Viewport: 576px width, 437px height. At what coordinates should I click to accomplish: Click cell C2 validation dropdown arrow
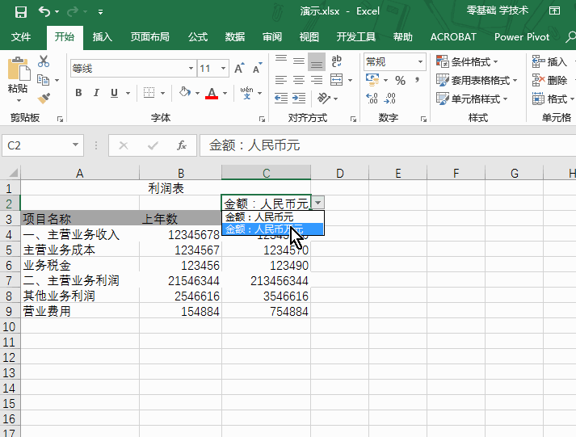pos(318,202)
